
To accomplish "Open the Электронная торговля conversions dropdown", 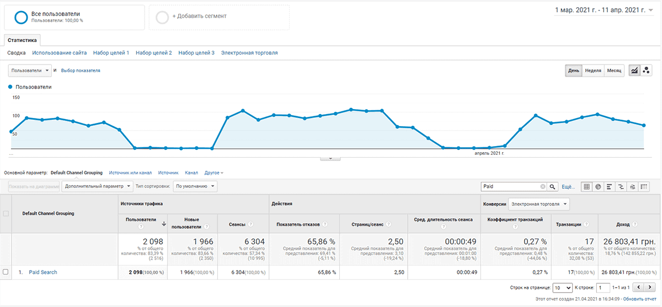I will point(539,204).
